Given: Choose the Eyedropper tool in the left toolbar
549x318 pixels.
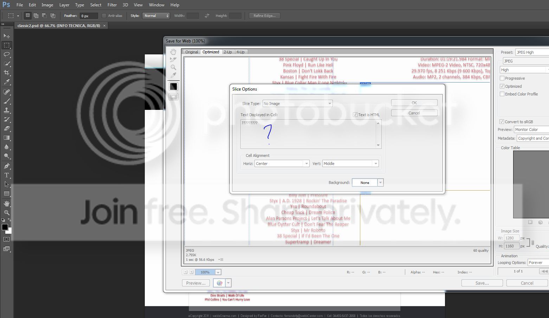Looking at the screenshot, I should 7,82.
